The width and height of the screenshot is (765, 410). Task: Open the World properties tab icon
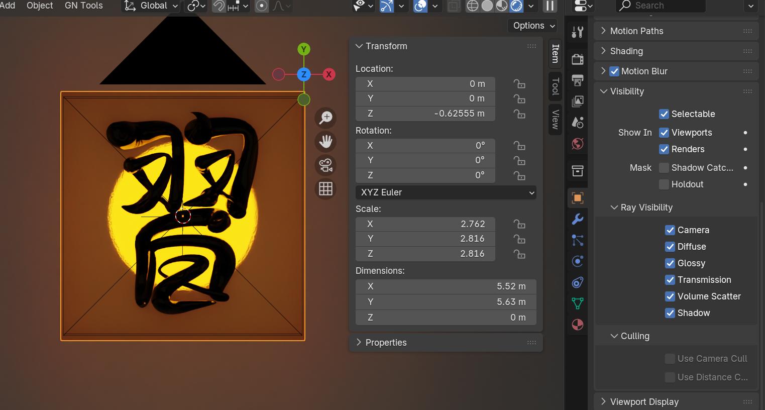pos(578,144)
